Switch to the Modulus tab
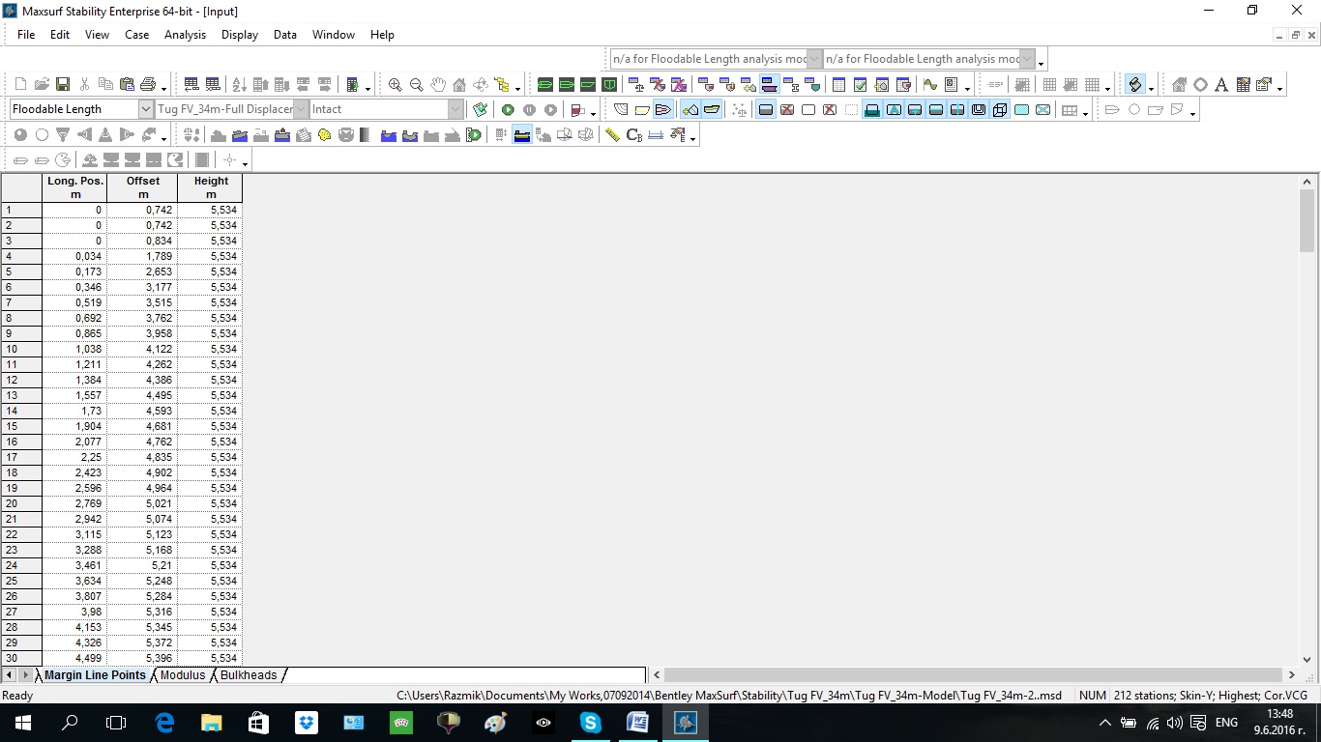 183,675
